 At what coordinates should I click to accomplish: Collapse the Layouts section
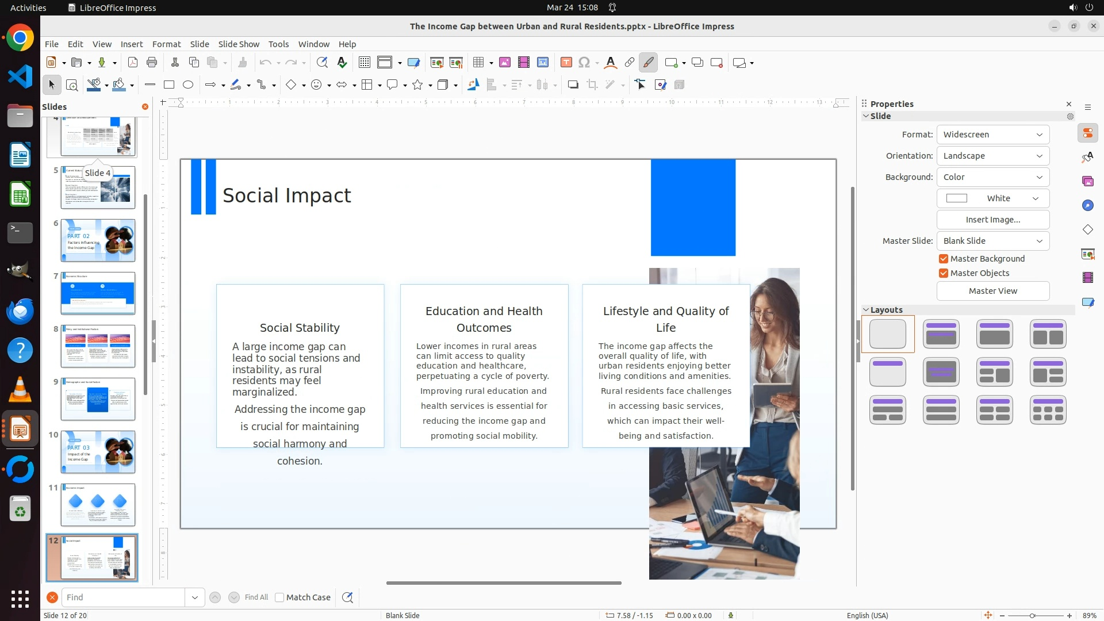click(x=866, y=310)
